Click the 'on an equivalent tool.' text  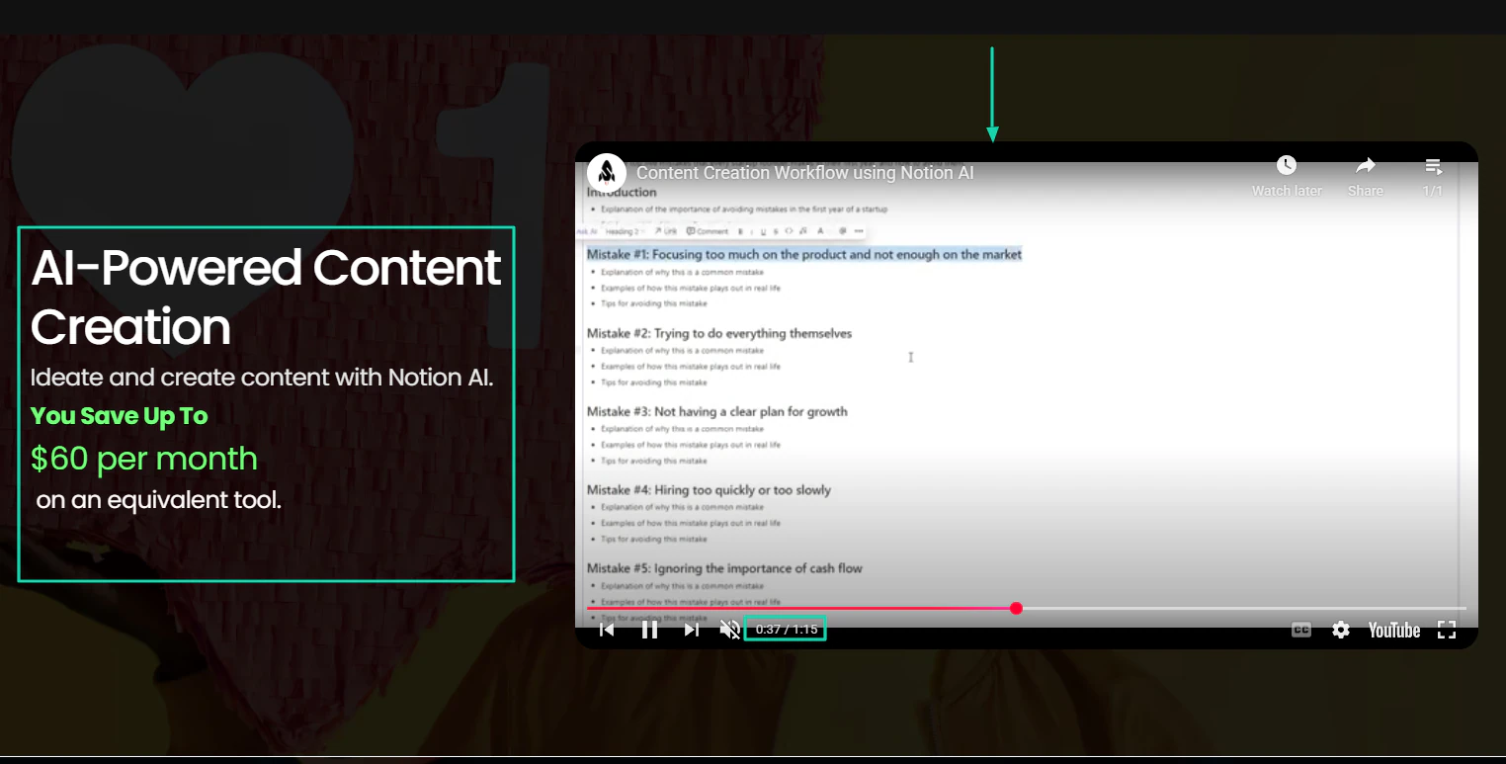coord(159,500)
